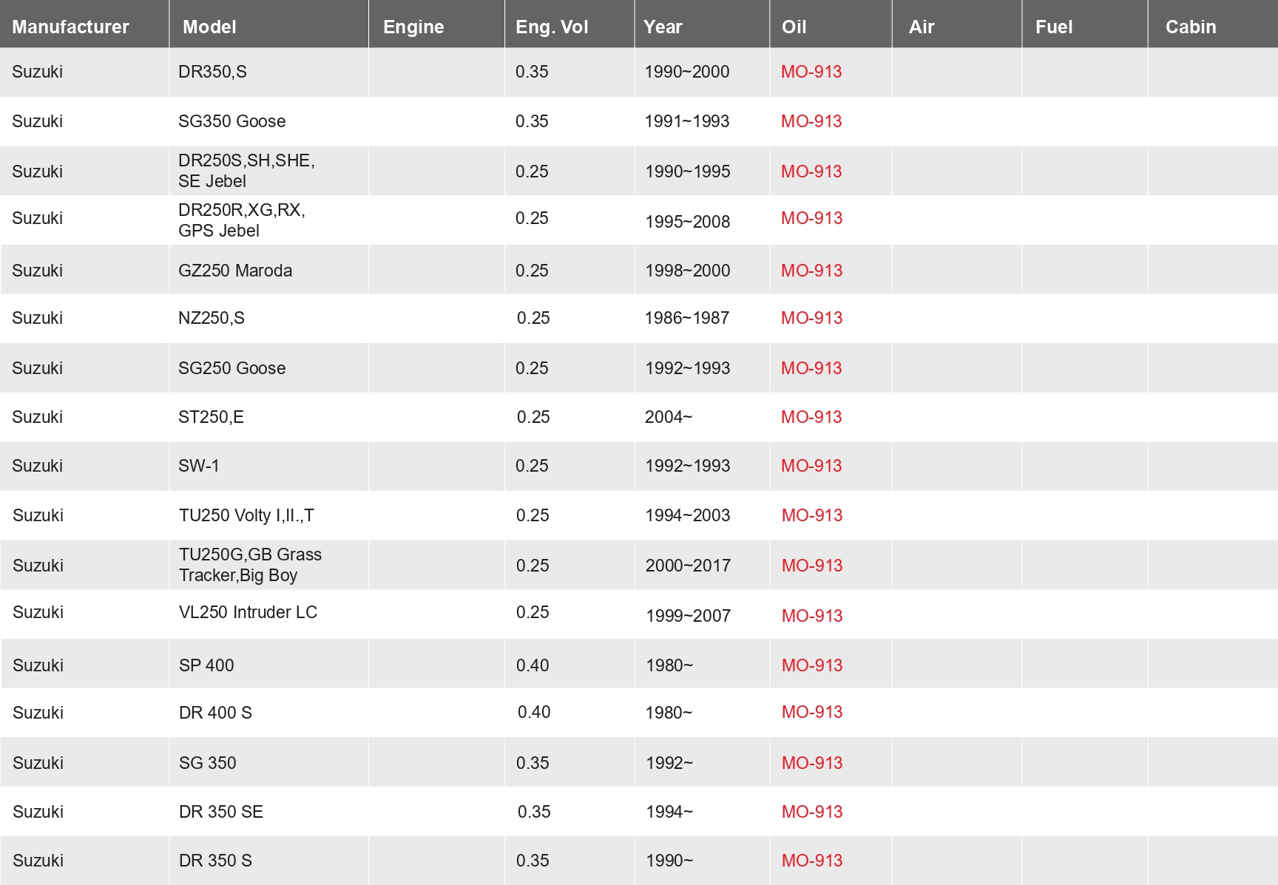Image resolution: width=1278 pixels, height=885 pixels.
Task: Open MO-913 link in the GZ250 Maroda row
Action: coord(811,271)
